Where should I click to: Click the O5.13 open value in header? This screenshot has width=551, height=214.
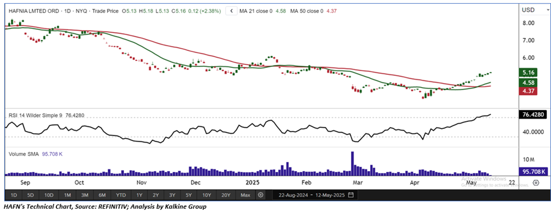pos(129,11)
